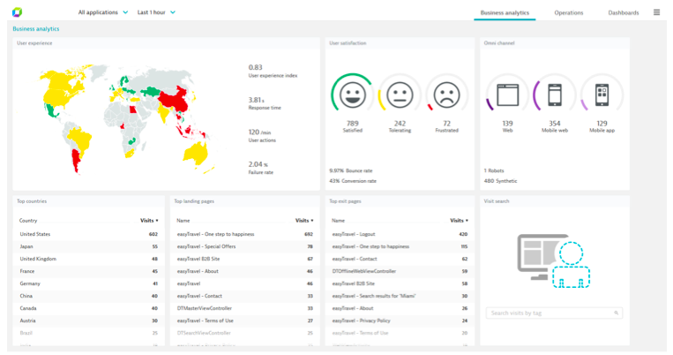Click the Dynatrace logo icon
This screenshot has width=673, height=355.
tap(17, 12)
